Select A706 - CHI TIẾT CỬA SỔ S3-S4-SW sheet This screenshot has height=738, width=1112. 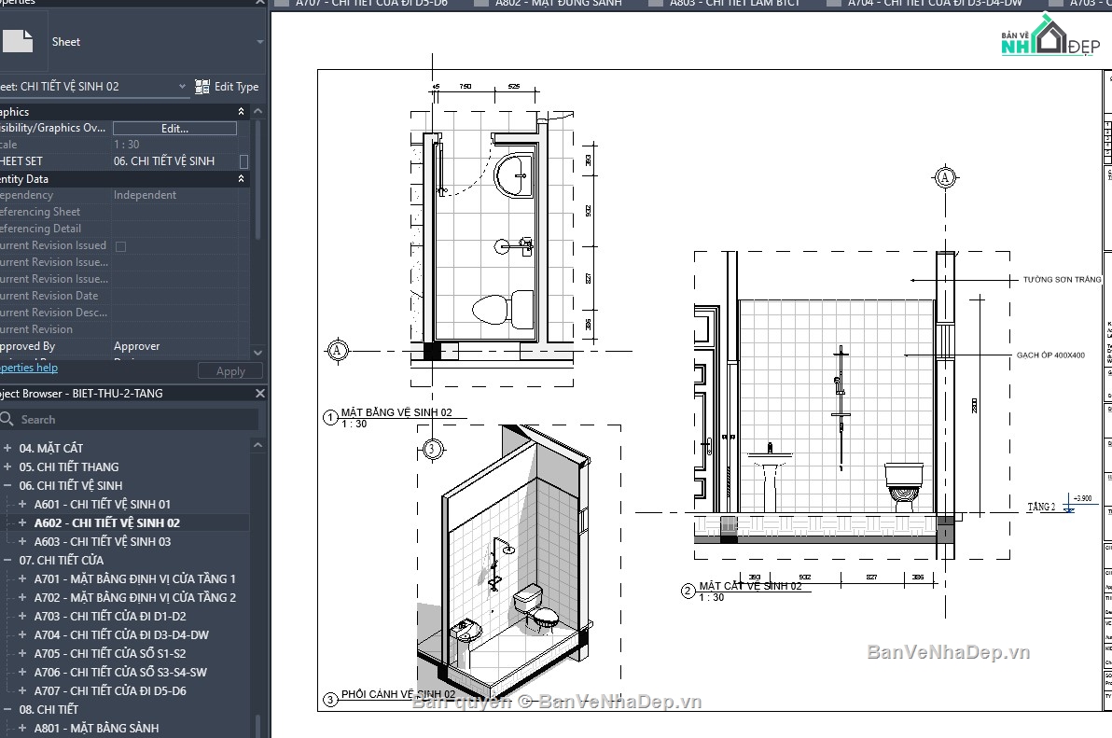point(120,672)
